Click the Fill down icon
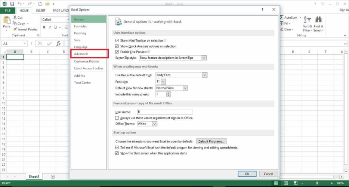The image size is (349, 187). tap(282, 24)
